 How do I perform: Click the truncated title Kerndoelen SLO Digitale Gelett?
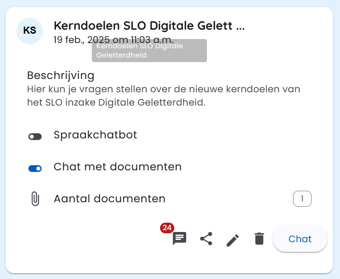[149, 26]
